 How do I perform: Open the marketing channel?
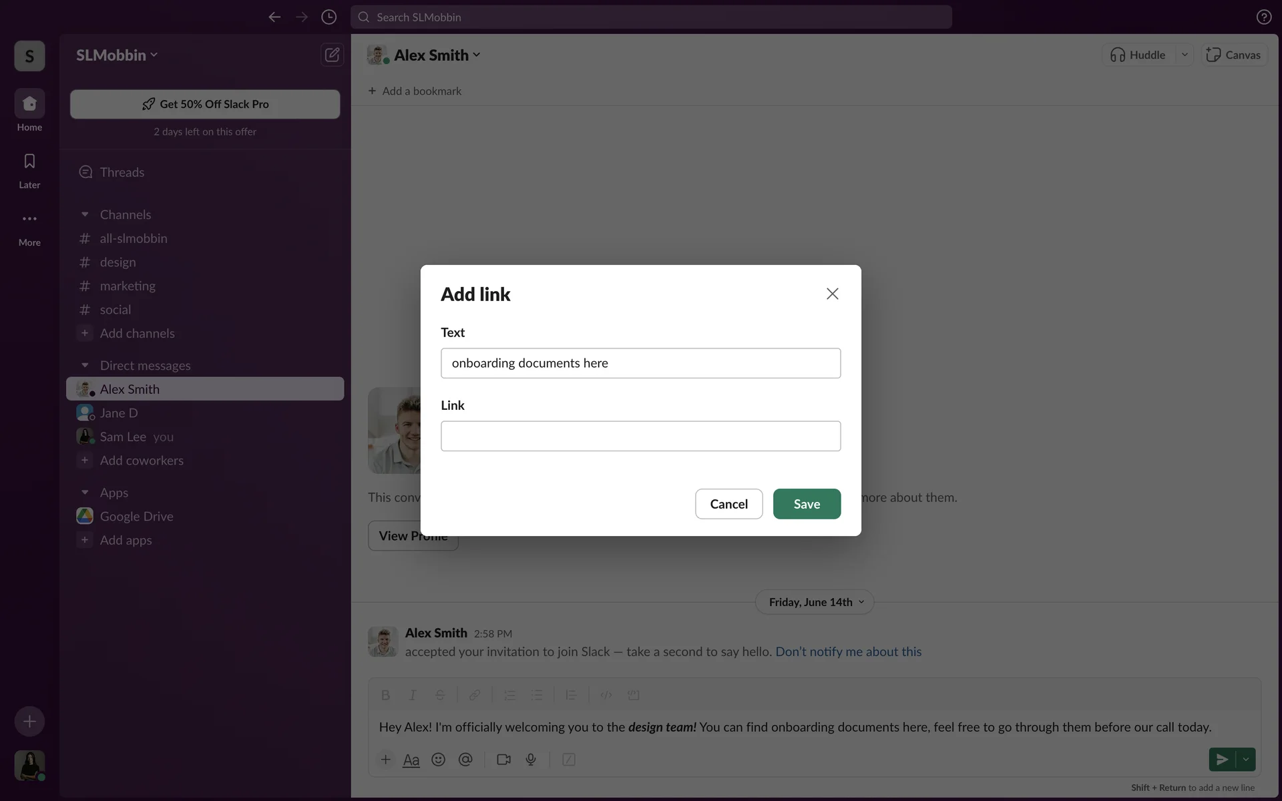(128, 286)
